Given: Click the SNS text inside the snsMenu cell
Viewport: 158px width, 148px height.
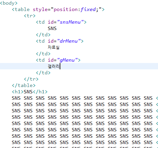Looking at the screenshot, I should point(52,28).
